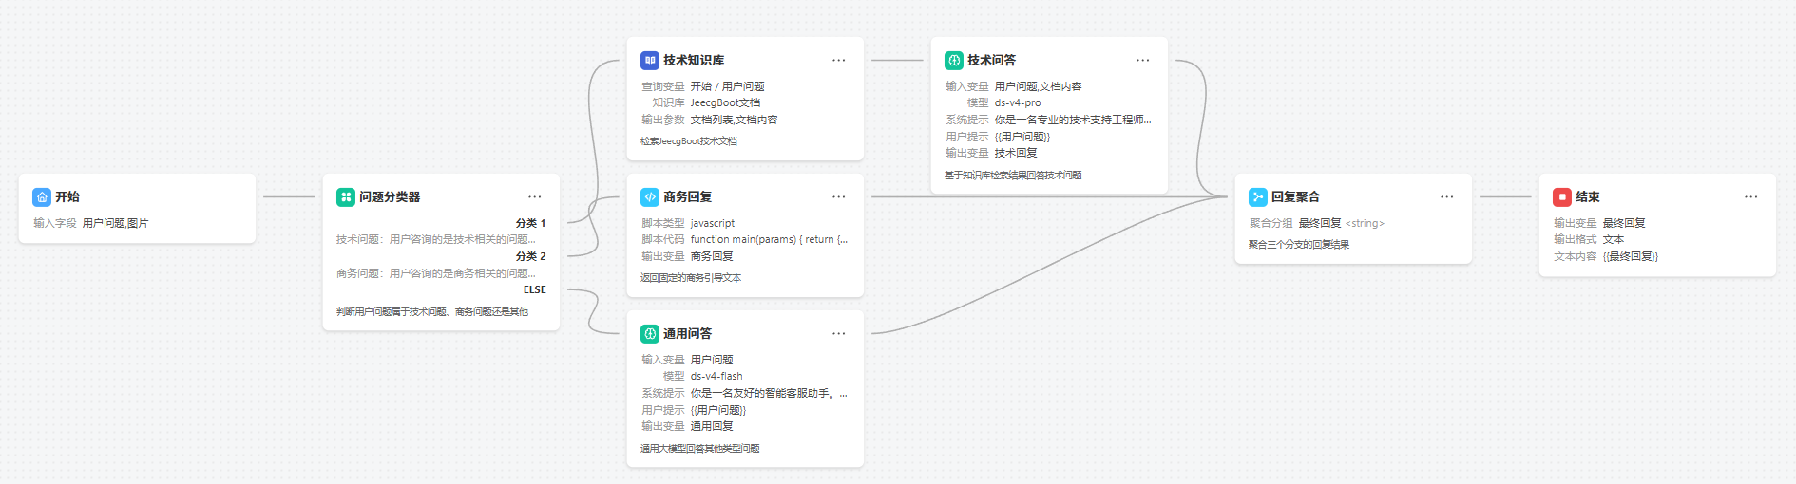Click the 技术问答 green brain icon
The width and height of the screenshot is (1796, 484).
click(x=954, y=60)
